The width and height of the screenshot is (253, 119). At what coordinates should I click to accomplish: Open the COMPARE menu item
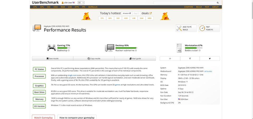coord(189,7)
